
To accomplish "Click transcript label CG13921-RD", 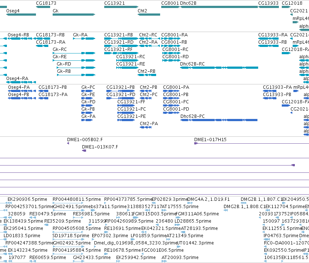I will coord(119,42).
